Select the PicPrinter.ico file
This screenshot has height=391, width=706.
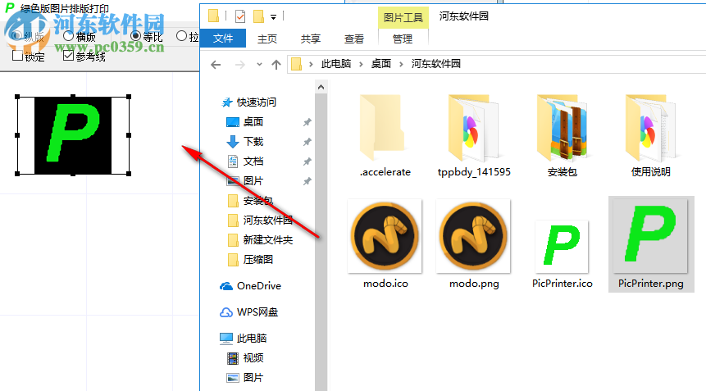tap(562, 255)
